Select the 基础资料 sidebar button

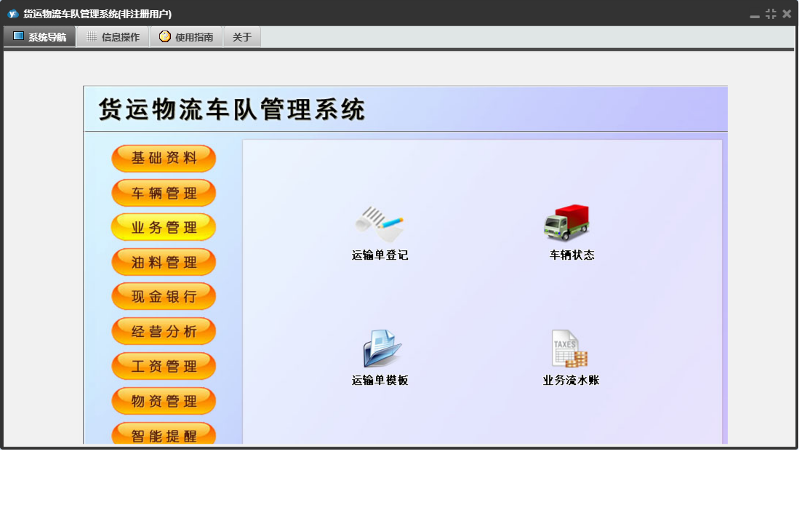tap(164, 159)
